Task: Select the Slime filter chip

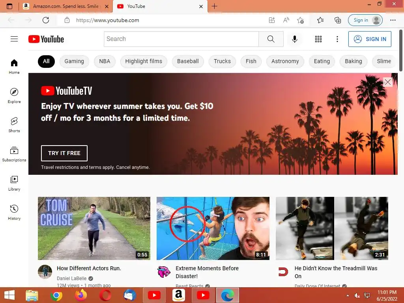Action: tap(384, 61)
